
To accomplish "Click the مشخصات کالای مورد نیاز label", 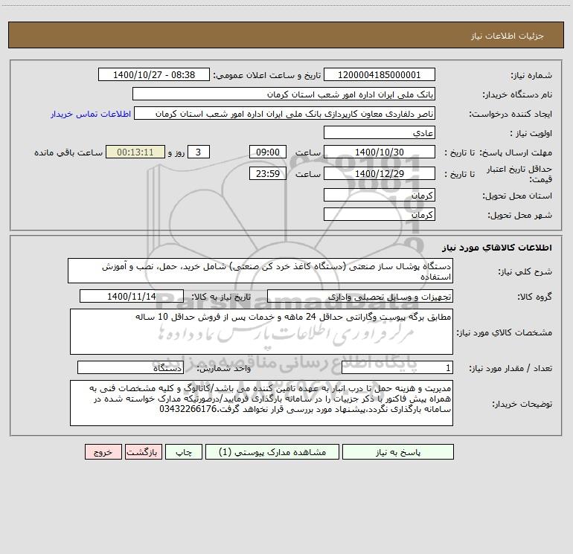I will [505, 332].
